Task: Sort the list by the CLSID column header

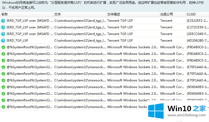Action: coord(197,14)
